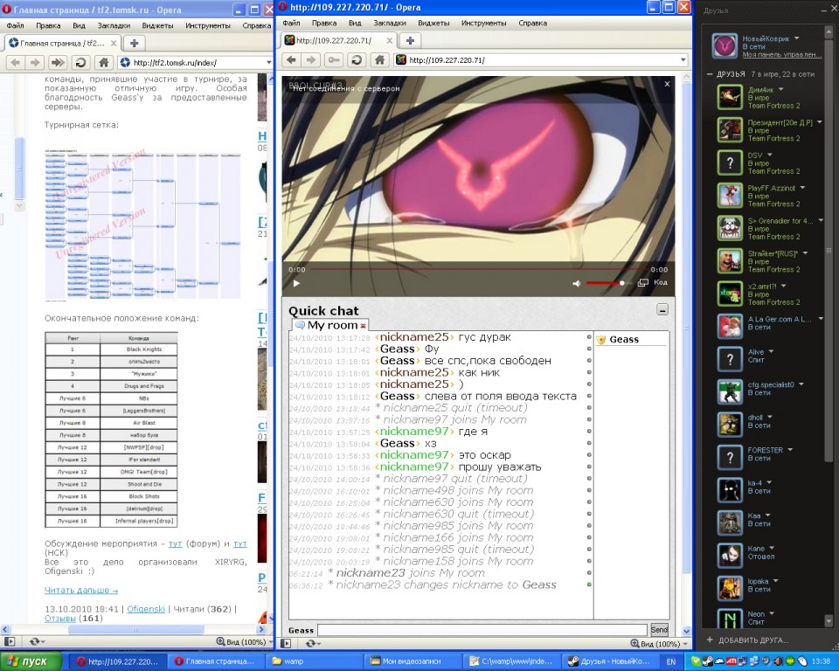The height and width of the screenshot is (671, 839).
Task: Open Файл menu in tf2.tomsk.ru window
Action: click(15, 25)
